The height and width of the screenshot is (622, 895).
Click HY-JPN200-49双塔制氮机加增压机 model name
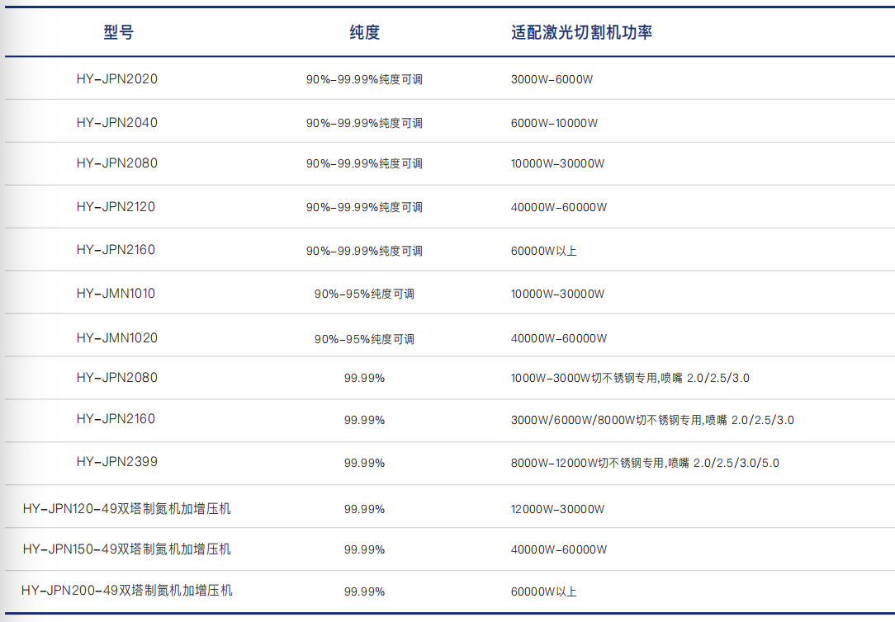point(126,590)
